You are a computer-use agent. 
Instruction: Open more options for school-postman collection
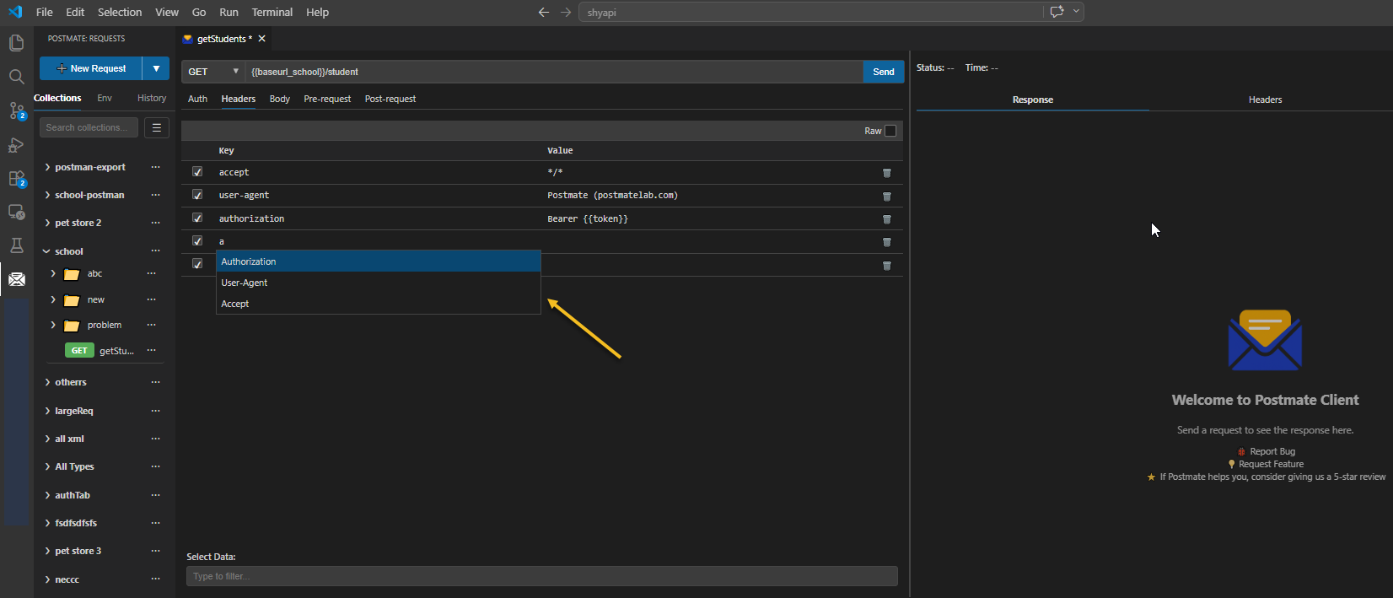coord(155,195)
